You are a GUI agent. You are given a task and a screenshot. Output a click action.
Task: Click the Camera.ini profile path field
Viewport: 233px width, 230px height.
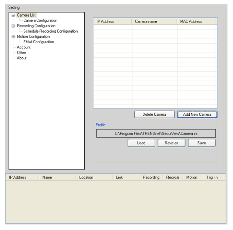[x=156, y=133]
